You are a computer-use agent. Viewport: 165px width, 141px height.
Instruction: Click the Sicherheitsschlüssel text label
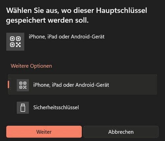point(56,107)
